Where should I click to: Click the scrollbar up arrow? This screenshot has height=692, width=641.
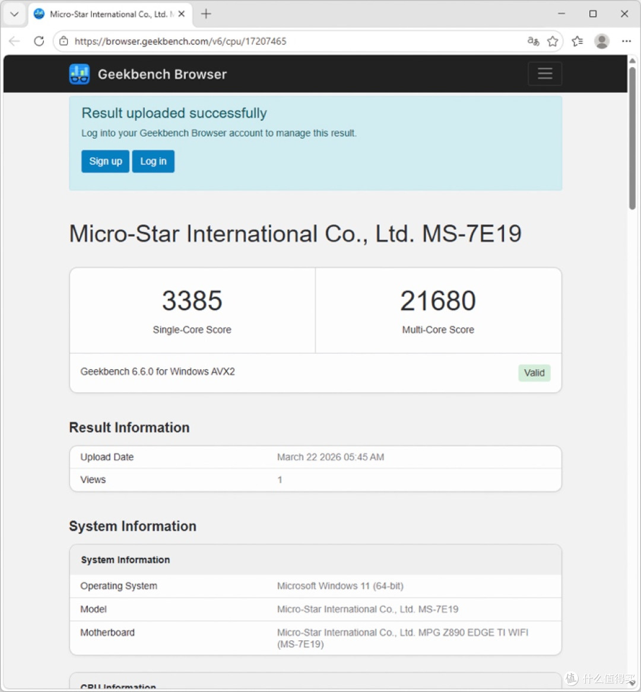[632, 60]
